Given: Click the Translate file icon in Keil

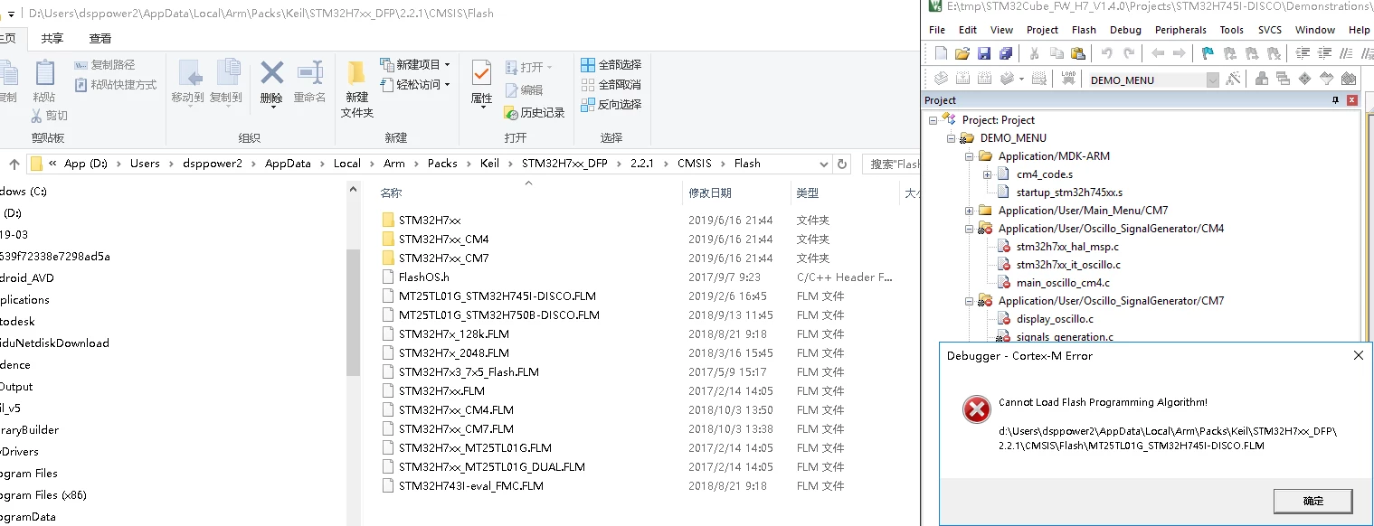Looking at the screenshot, I should (941, 79).
